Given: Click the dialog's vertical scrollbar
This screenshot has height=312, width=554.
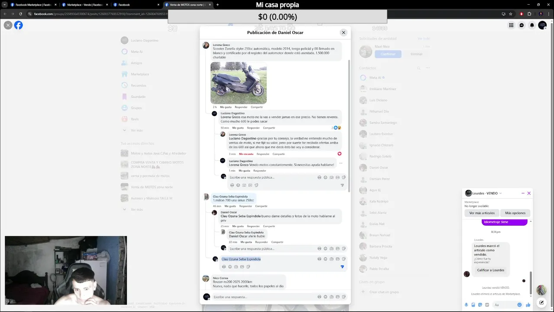Looking at the screenshot, I should (349, 126).
